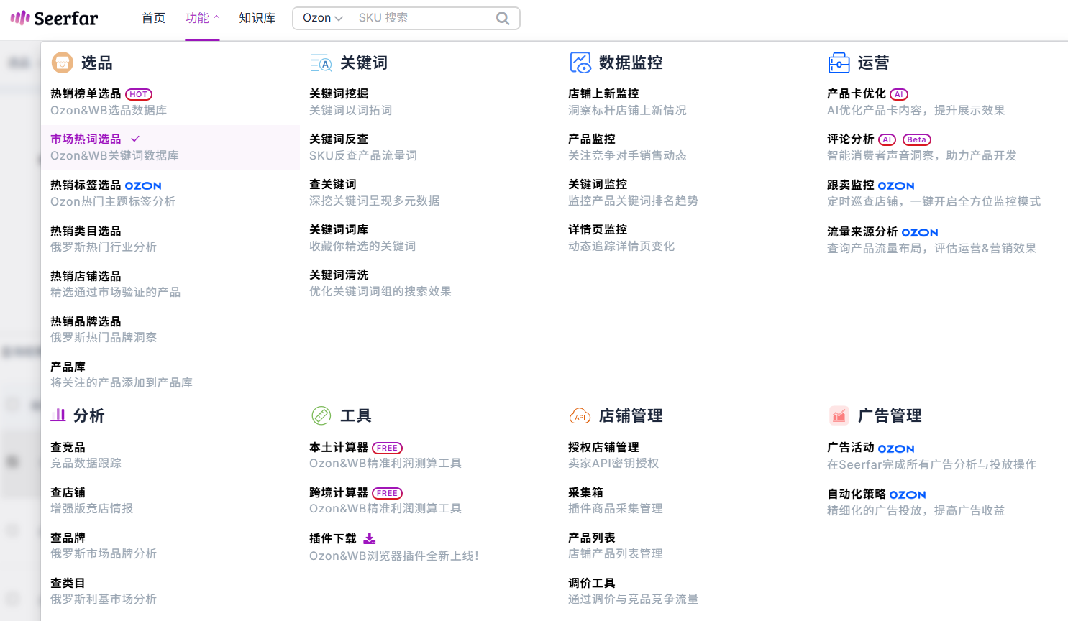Open the Ozon platform dropdown
This screenshot has width=1068, height=621.
click(322, 18)
